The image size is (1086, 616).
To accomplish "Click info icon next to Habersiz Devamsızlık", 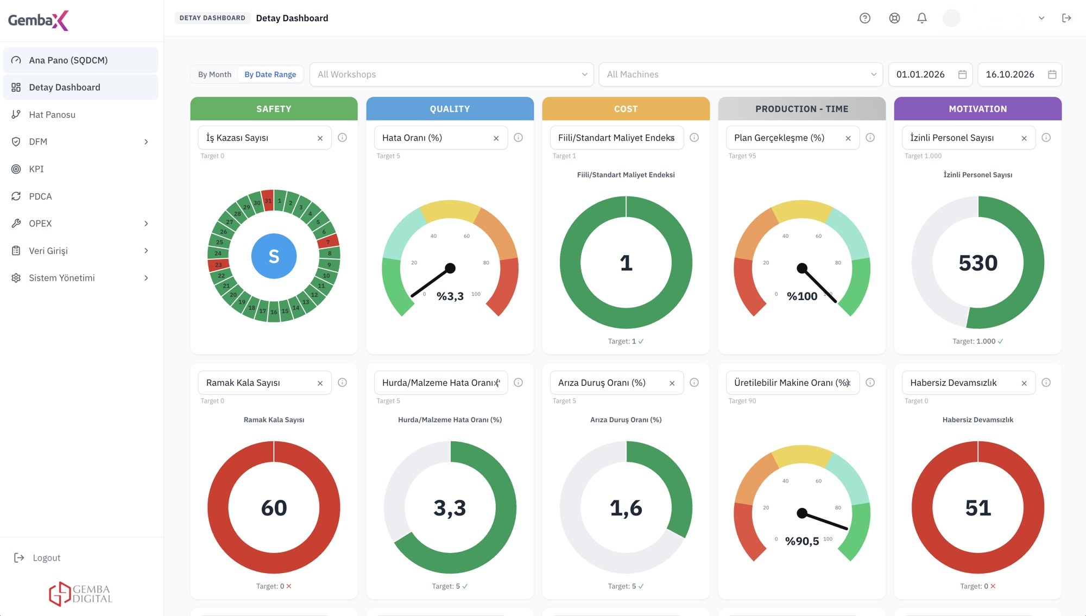I will [1046, 383].
